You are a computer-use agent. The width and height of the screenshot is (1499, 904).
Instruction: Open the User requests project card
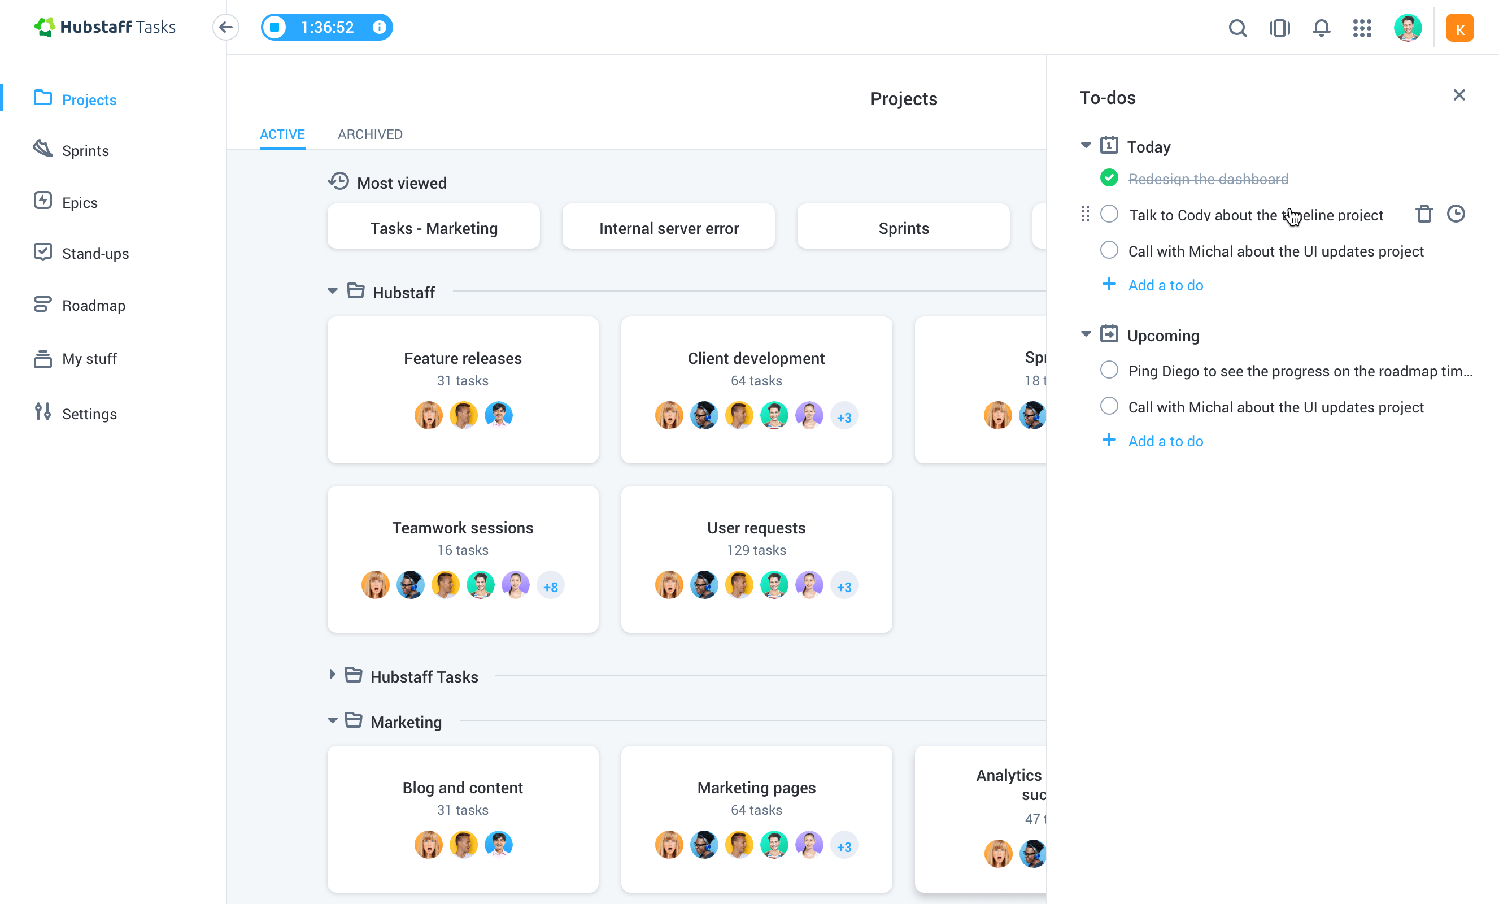[x=756, y=559]
